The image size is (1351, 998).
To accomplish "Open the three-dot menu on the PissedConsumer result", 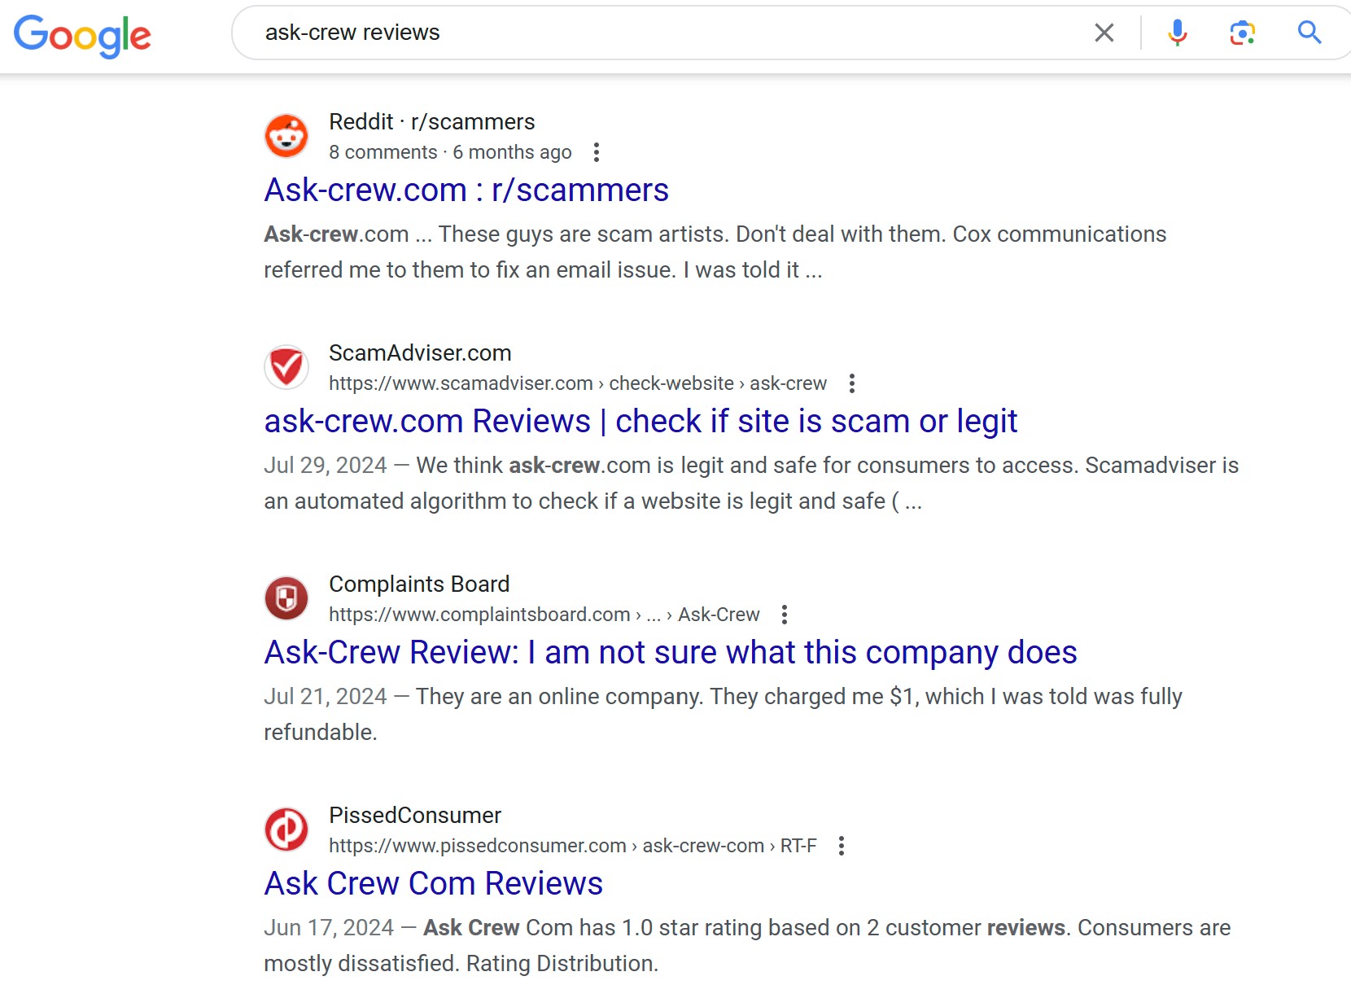I will (x=842, y=846).
